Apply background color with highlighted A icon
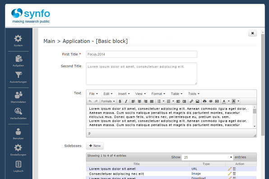The image size is (269, 179). 233,101
